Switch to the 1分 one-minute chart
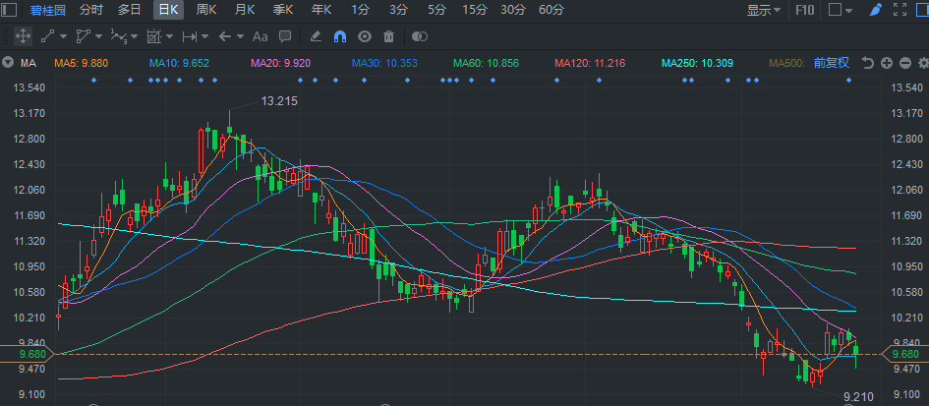The width and height of the screenshot is (929, 406). (360, 10)
